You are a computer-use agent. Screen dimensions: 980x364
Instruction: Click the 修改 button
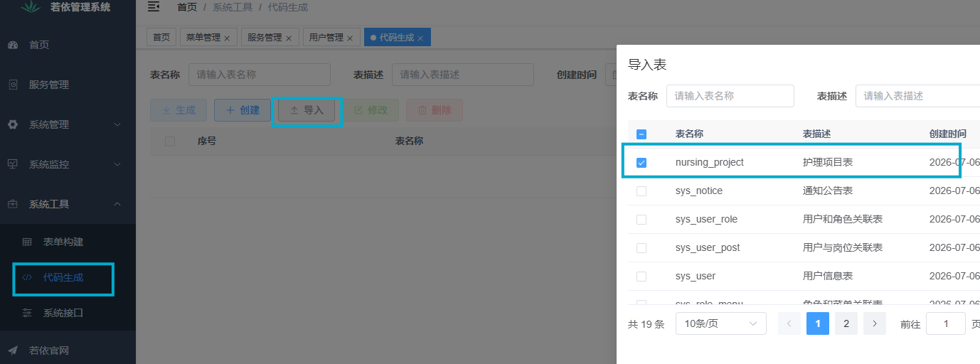(x=371, y=110)
